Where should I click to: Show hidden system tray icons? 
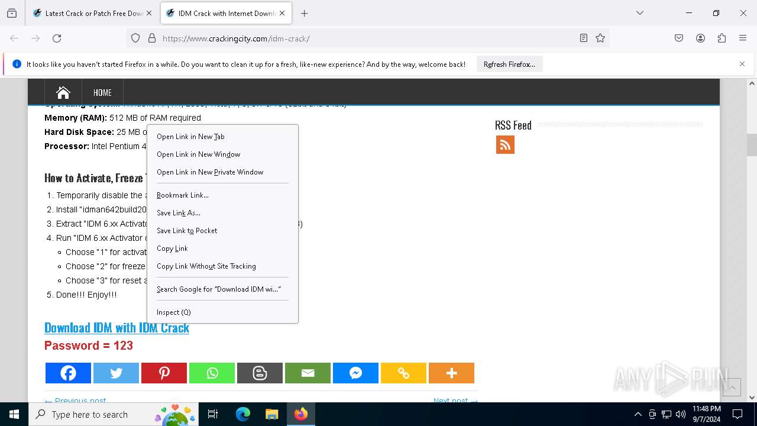tap(638, 414)
